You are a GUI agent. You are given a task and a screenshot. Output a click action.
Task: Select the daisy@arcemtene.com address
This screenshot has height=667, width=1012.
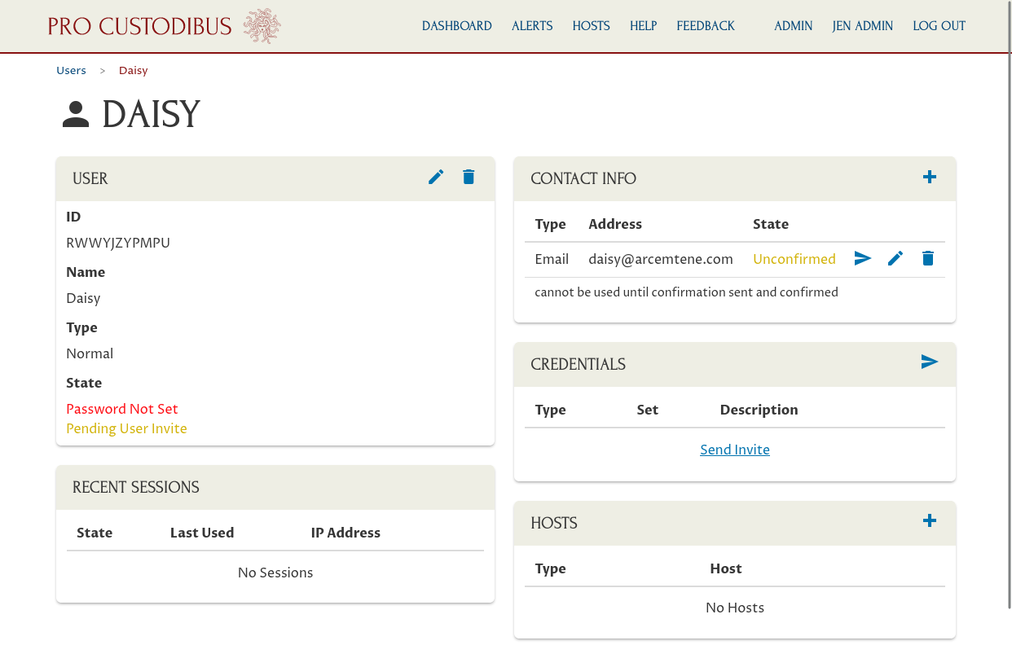pyautogui.click(x=661, y=259)
